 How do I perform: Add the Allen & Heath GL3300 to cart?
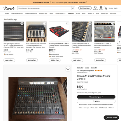[100, 60]
